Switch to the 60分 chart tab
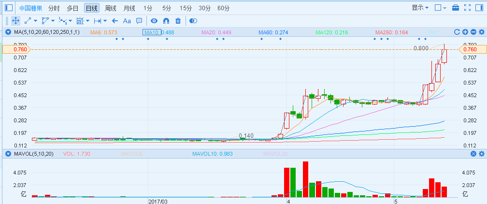Image resolution: width=487 pixels, height=204 pixels. click(x=223, y=8)
